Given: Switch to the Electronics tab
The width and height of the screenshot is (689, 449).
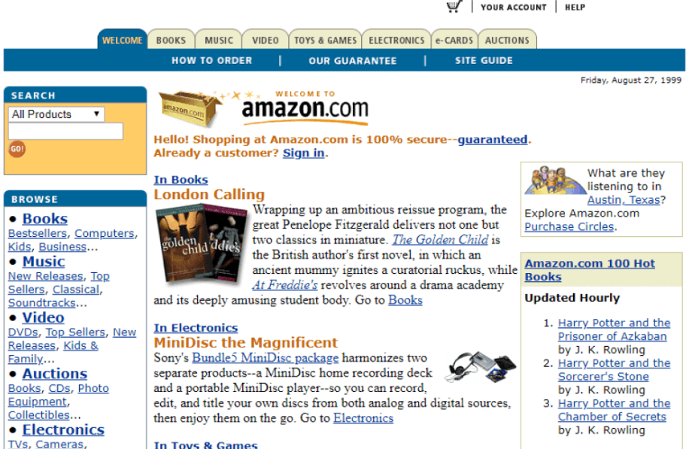Looking at the screenshot, I should coord(396,40).
